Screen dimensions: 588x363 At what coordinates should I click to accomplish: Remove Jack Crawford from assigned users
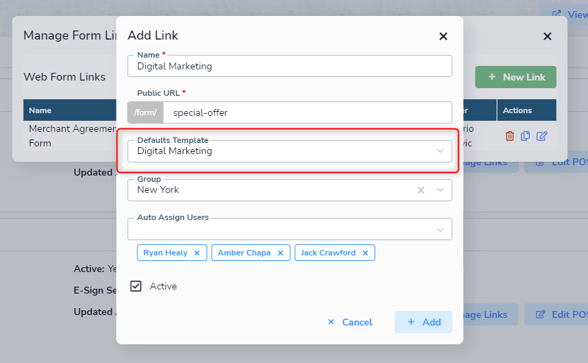365,253
